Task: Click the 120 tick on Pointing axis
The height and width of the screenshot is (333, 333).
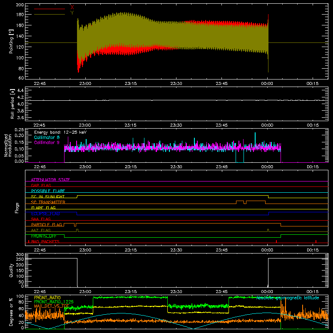Action: click(x=20, y=47)
